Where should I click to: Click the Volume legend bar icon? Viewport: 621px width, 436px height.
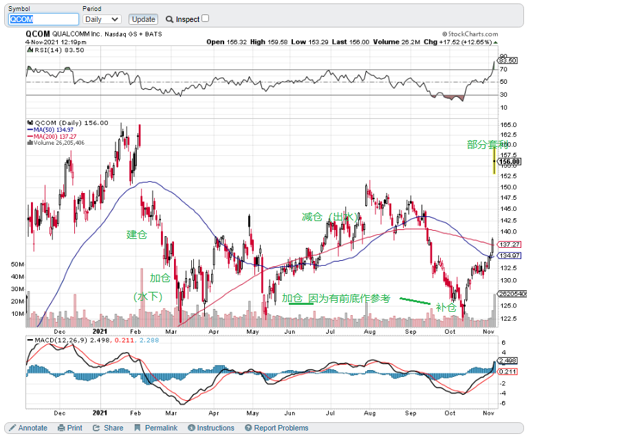pyautogui.click(x=30, y=143)
